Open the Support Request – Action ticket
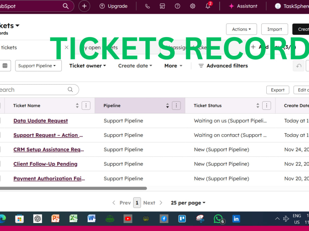Viewport: 309px width, 231px height. (x=48, y=135)
